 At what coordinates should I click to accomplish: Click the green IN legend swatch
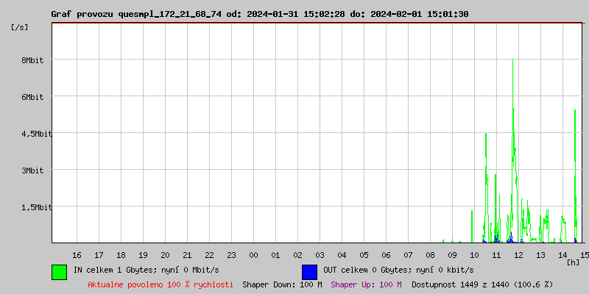tap(60, 272)
